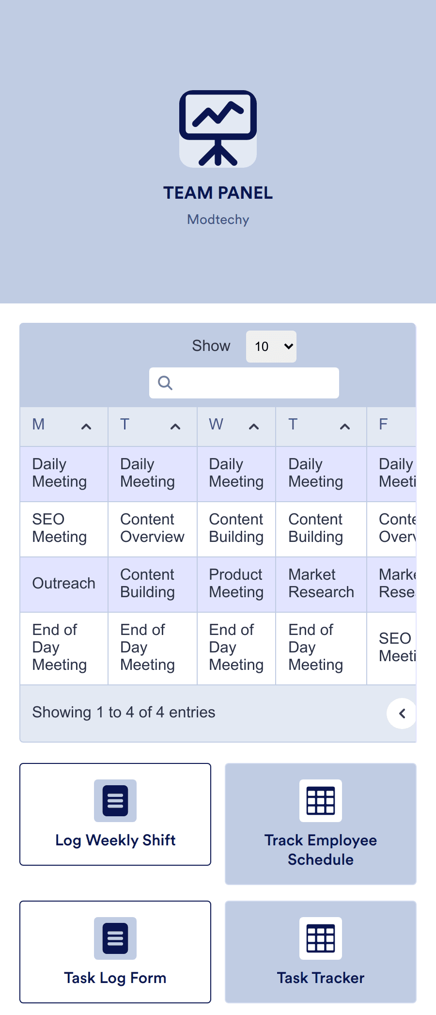Expand the entries-per-page selector showing 10
The width and height of the screenshot is (436, 1015).
point(271,346)
